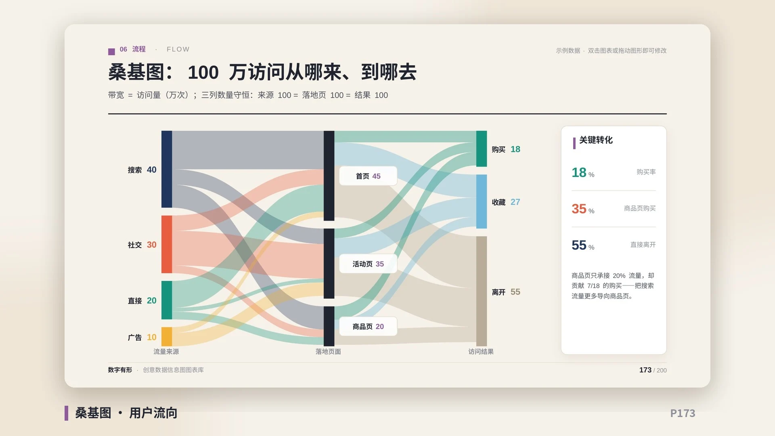Click the 直接 20 green source bar

[x=167, y=300]
